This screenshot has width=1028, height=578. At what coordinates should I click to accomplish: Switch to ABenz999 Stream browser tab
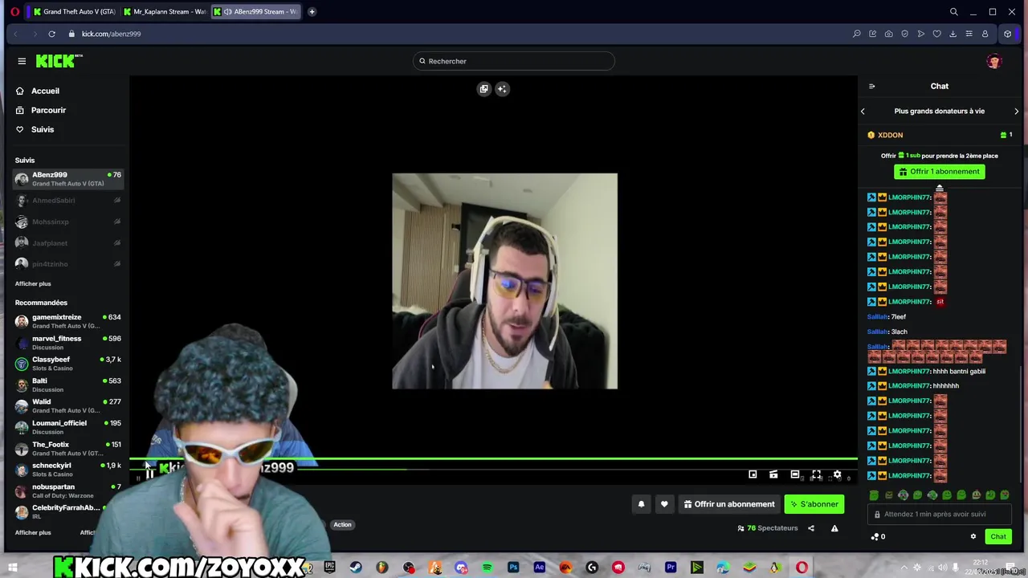point(256,11)
